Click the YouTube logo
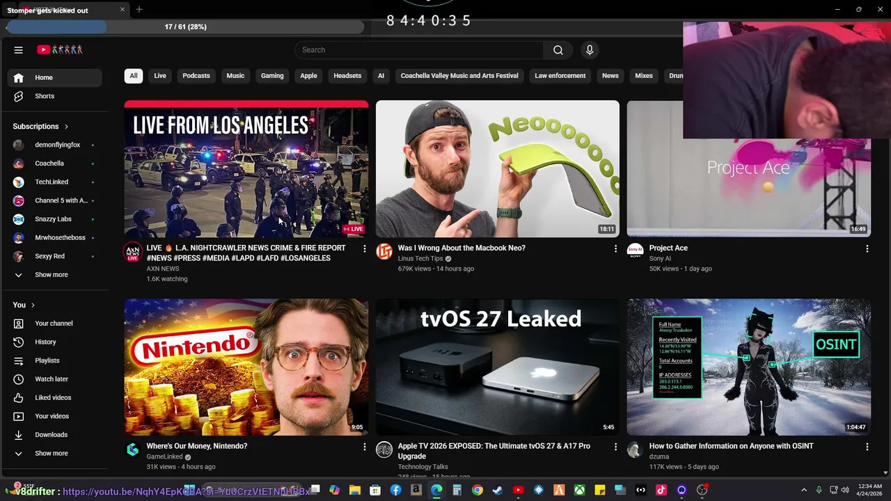The width and height of the screenshot is (891, 501). [60, 50]
